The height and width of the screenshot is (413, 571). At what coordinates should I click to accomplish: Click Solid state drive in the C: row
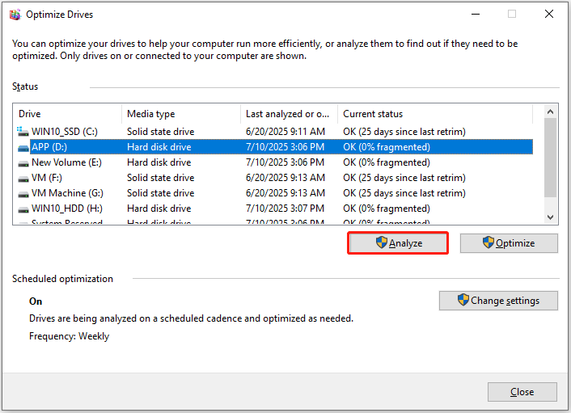(x=161, y=132)
